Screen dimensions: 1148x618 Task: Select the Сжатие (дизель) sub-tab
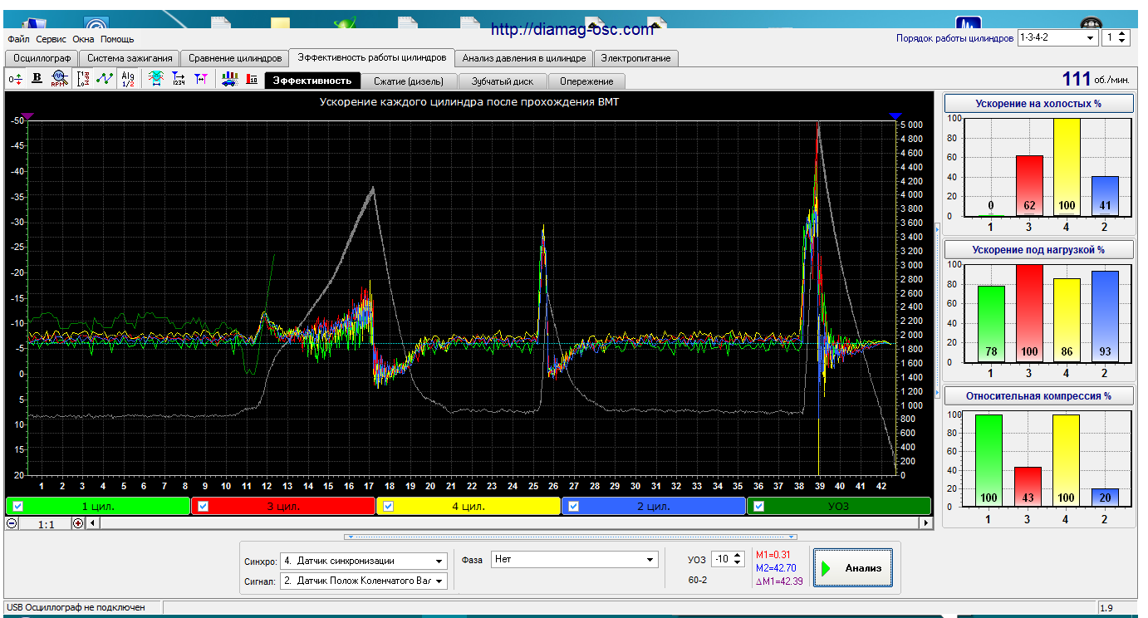pyautogui.click(x=410, y=81)
